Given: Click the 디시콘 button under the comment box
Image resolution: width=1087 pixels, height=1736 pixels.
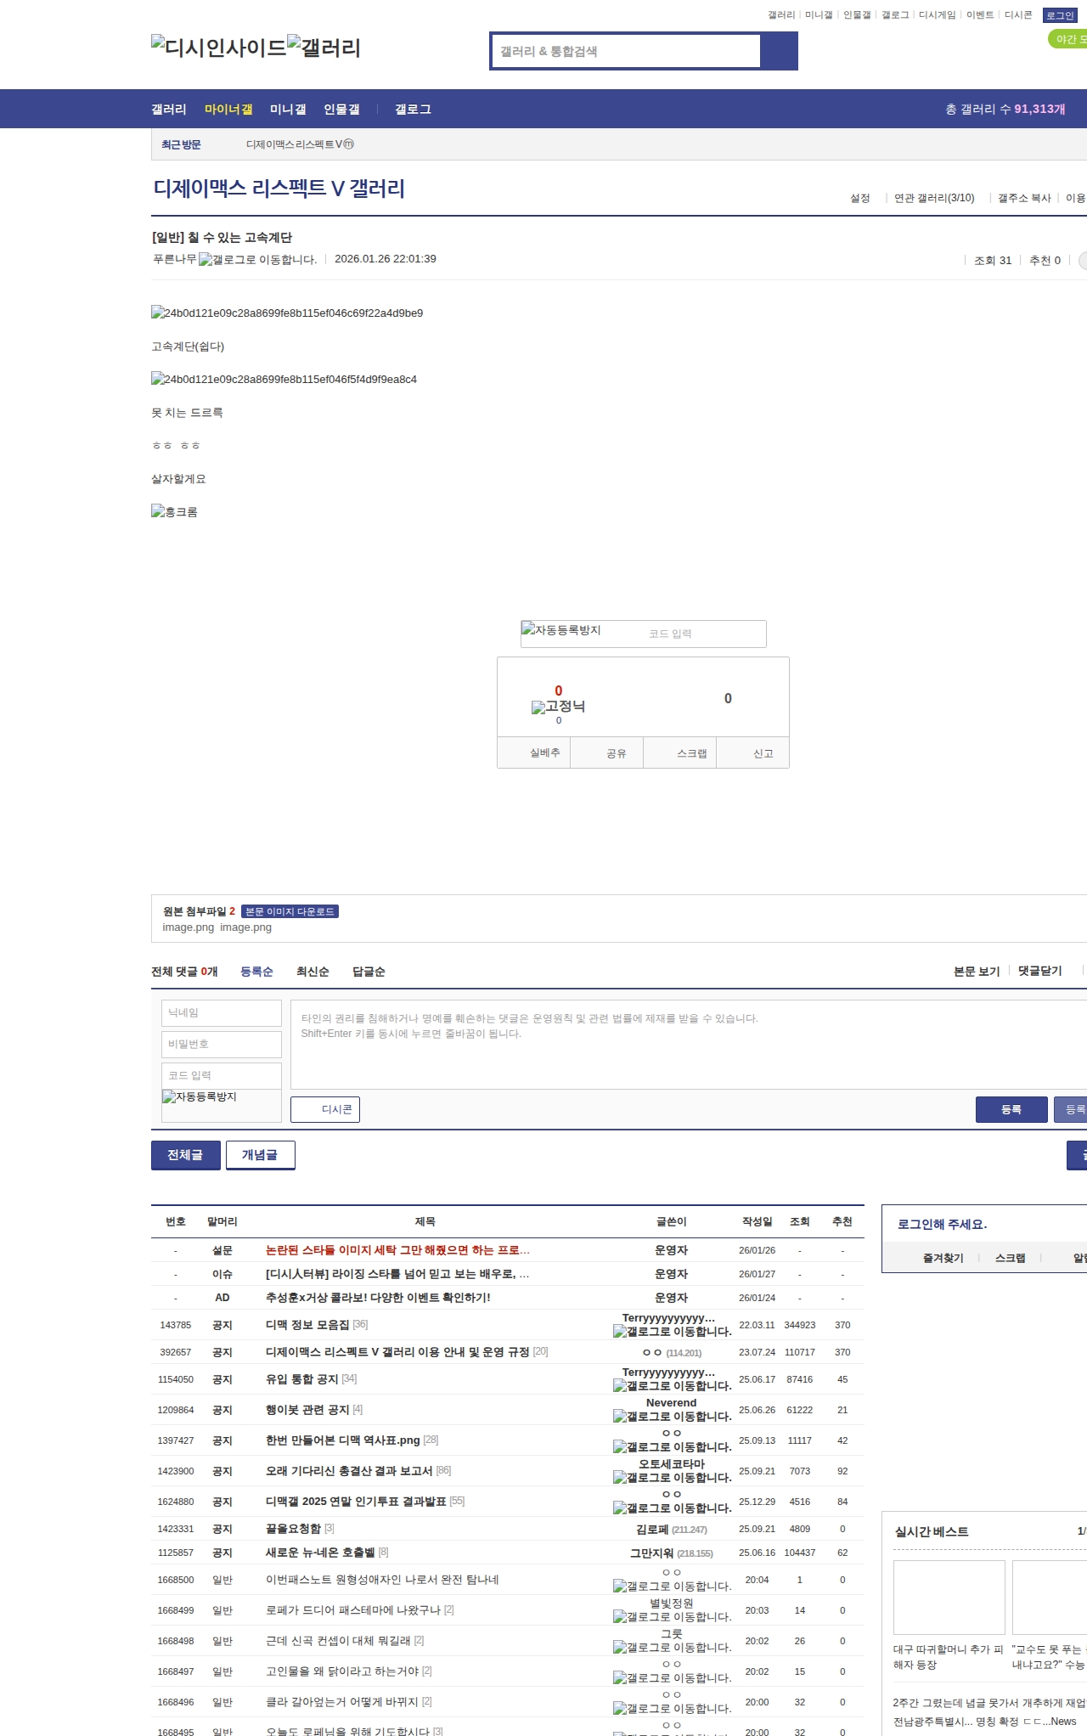Looking at the screenshot, I should tap(325, 1109).
